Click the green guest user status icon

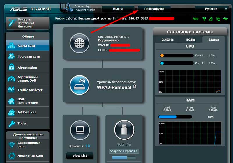[x=211, y=19]
